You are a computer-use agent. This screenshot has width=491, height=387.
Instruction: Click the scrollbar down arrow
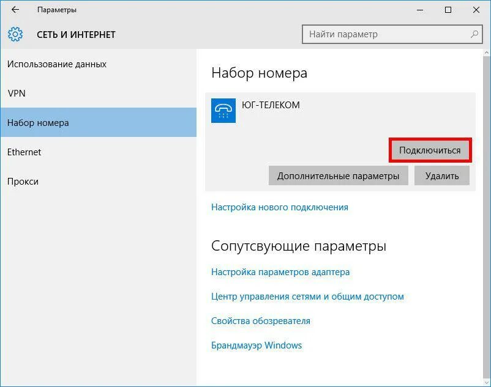click(486, 381)
